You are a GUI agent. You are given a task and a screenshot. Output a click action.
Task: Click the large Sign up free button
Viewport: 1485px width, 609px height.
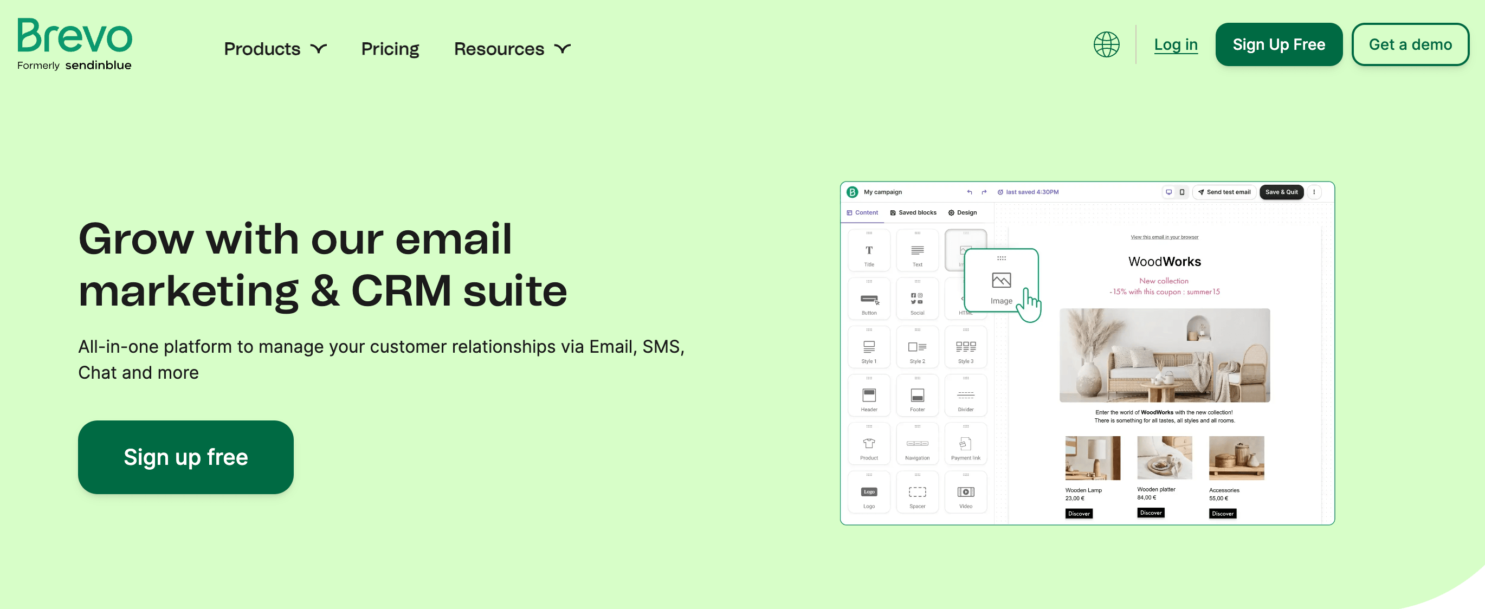[x=185, y=457]
